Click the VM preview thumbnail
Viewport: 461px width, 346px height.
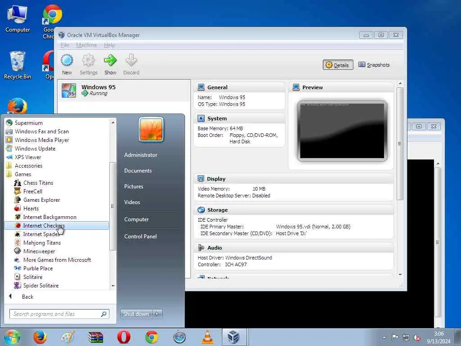pos(342,131)
